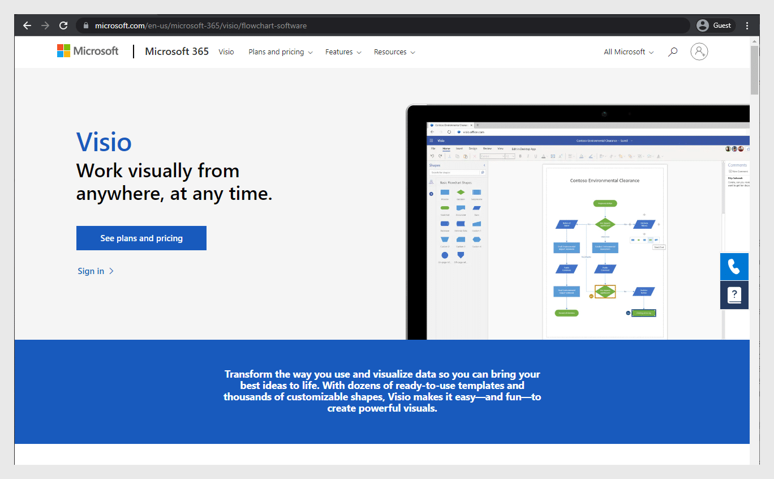774x479 pixels.
Task: Click the text "Work visually from anywhere"
Action: (174, 182)
